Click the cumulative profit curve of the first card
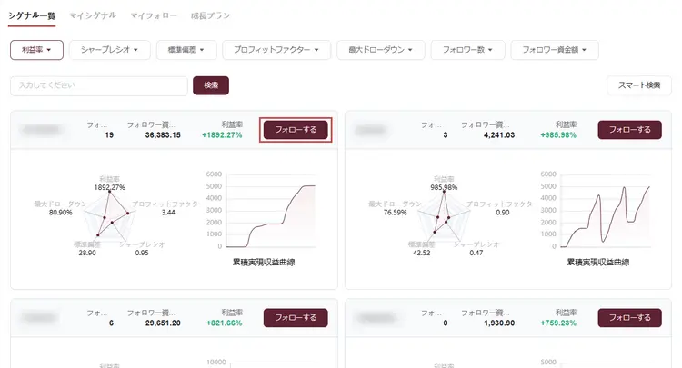This screenshot has height=368, width=682. (271, 211)
